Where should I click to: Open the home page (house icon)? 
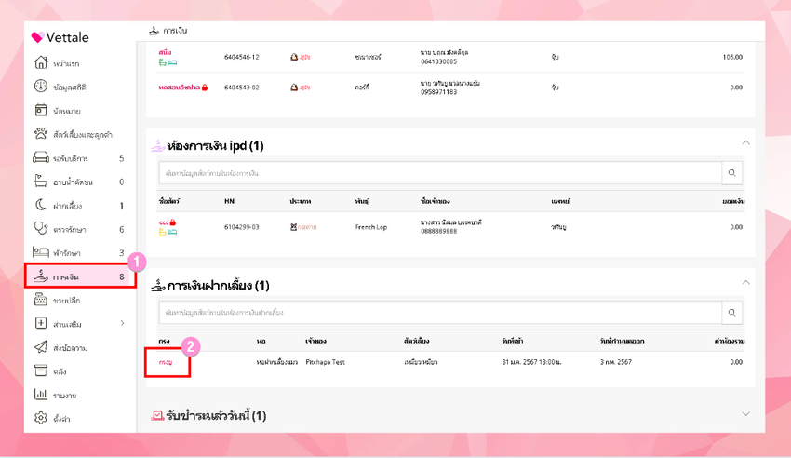click(x=41, y=62)
